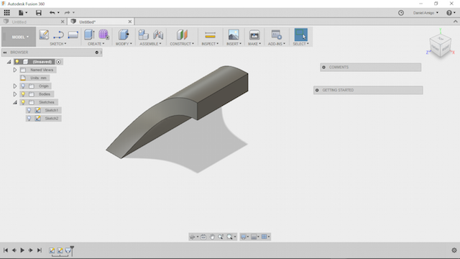Open the INSPECT menu

coord(210,44)
